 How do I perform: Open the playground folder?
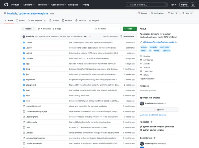(x=31, y=85)
